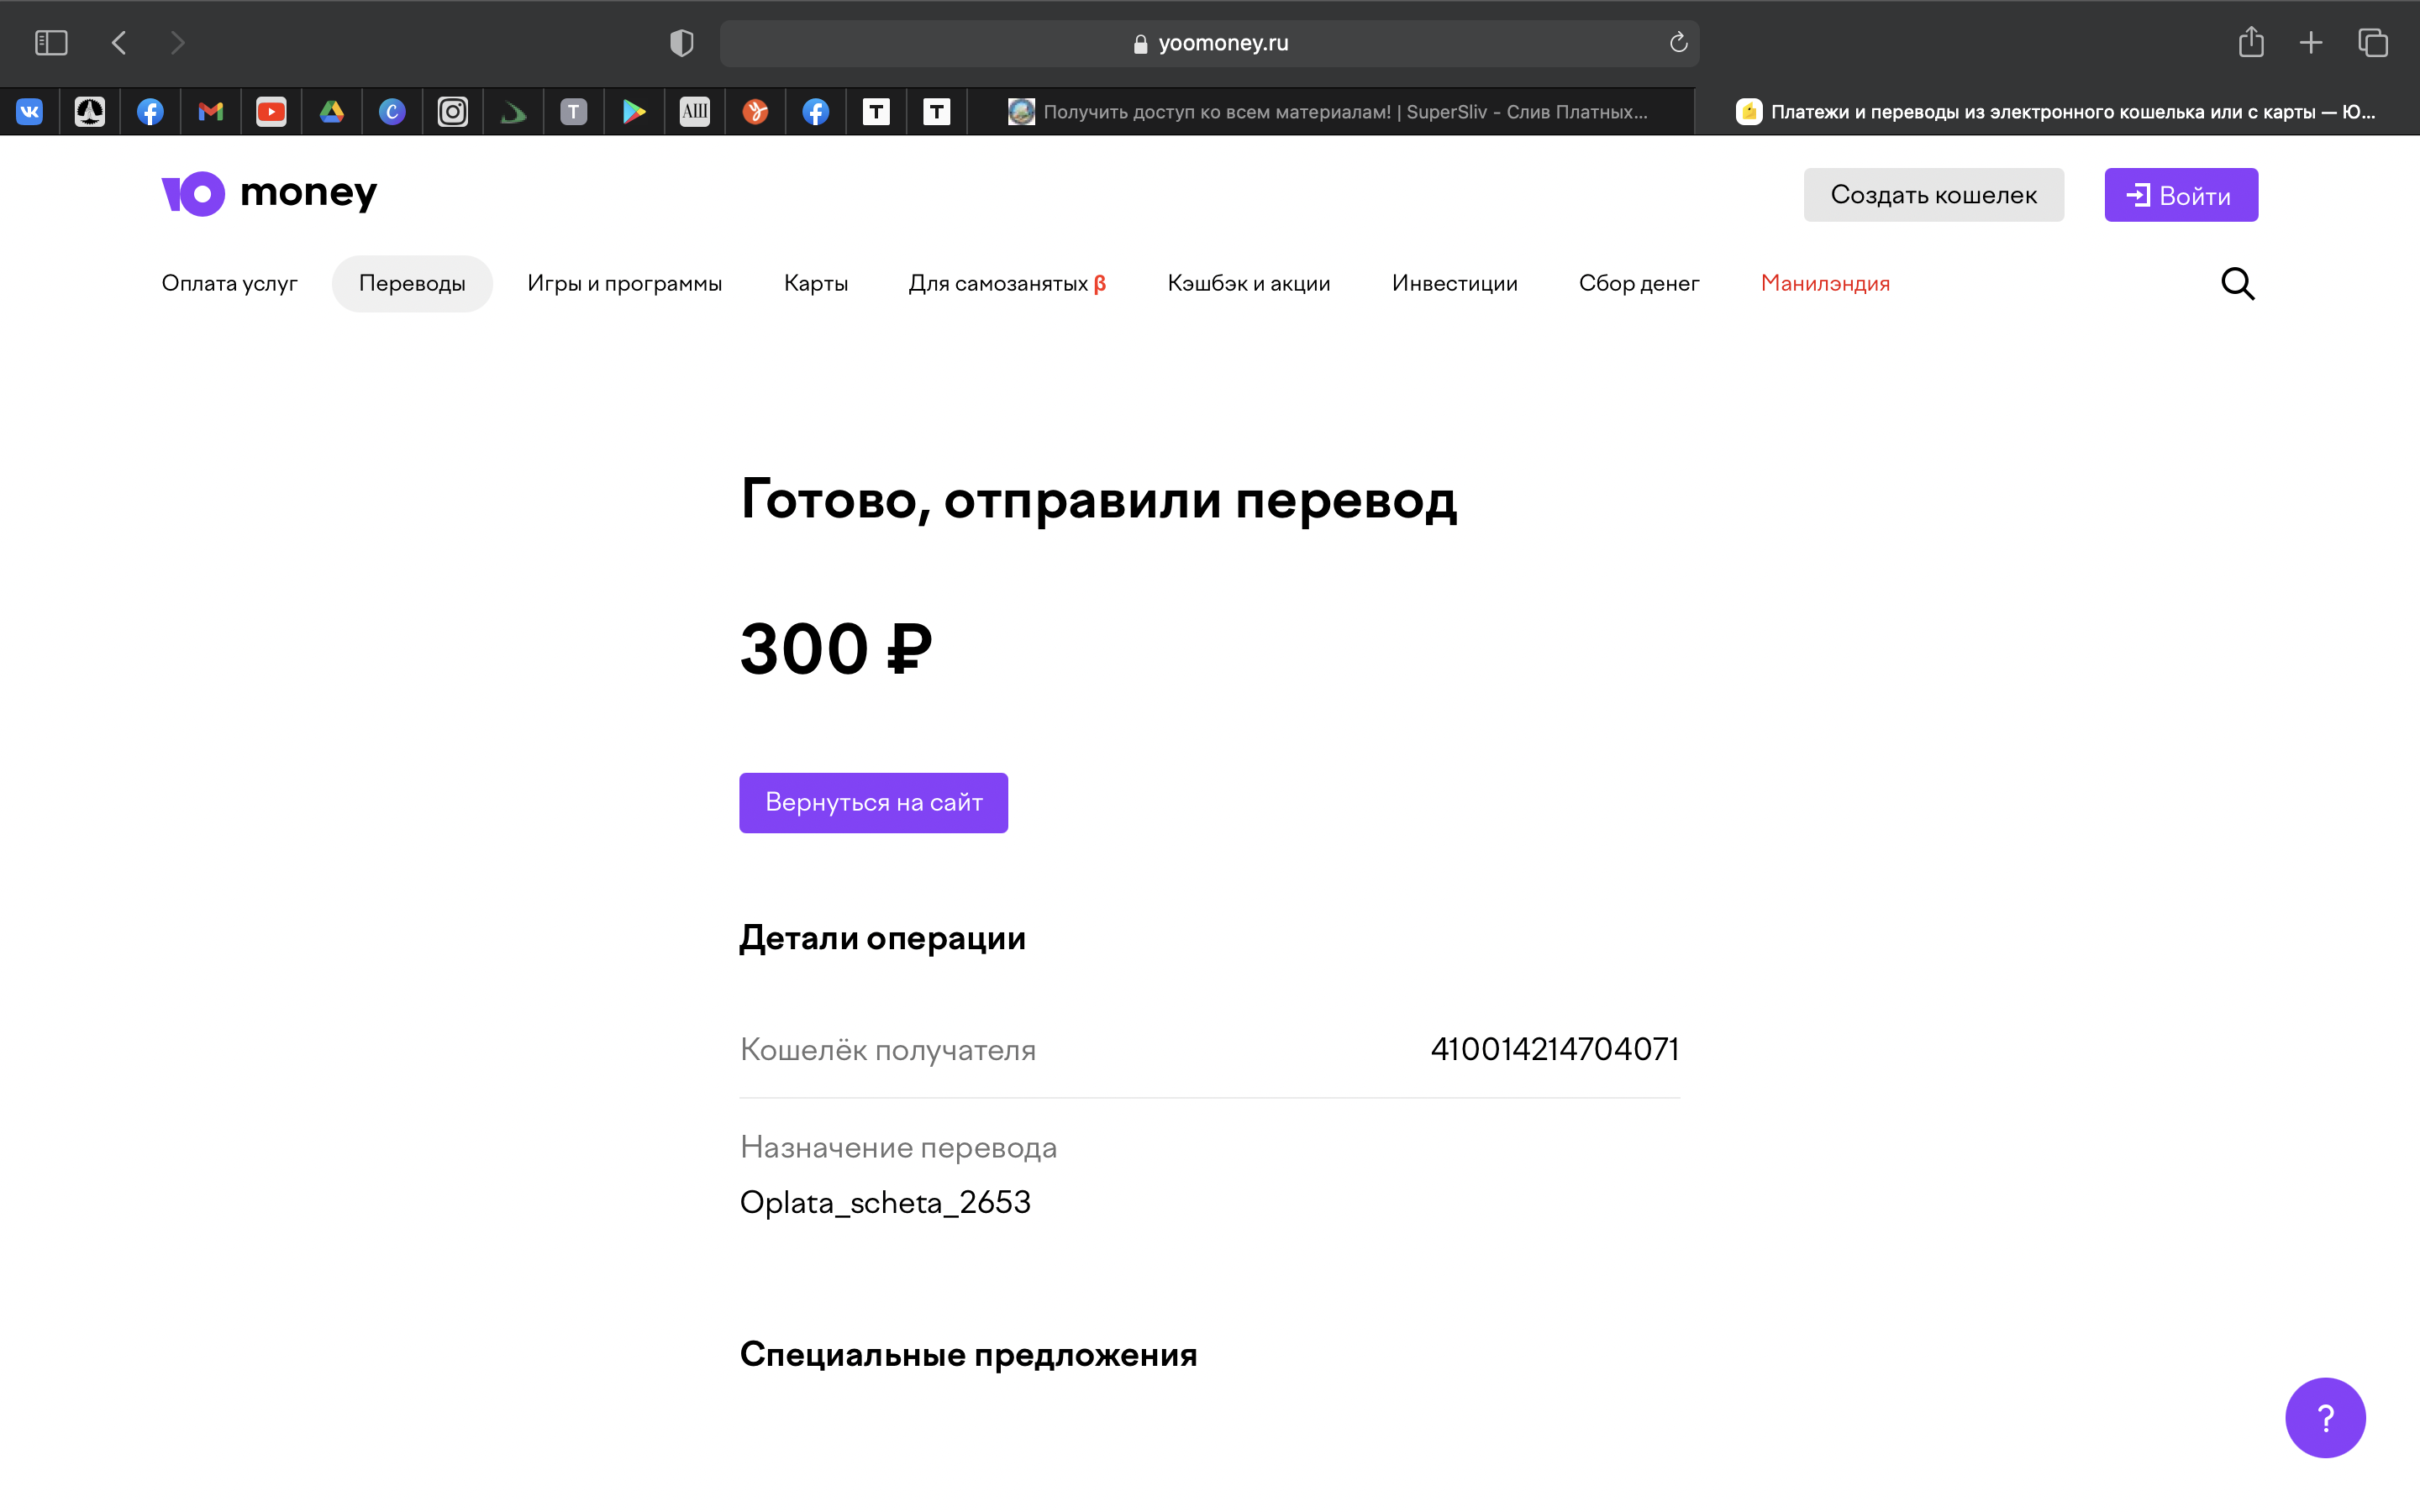Click the Специальные предложения heading
Viewport: 2420px width, 1512px height.
pos(968,1355)
